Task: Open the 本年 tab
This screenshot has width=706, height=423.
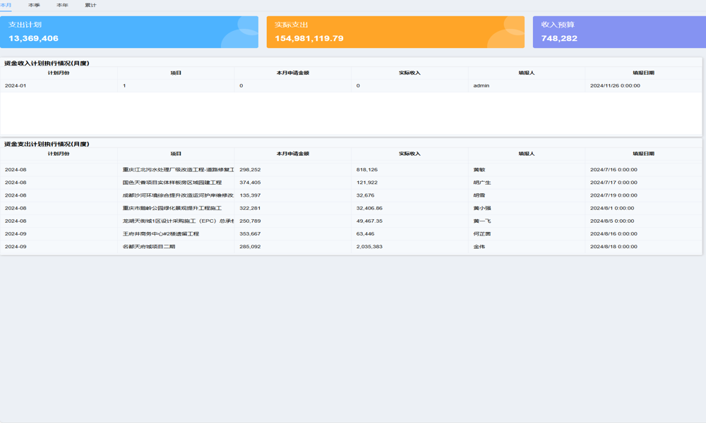Action: (x=62, y=5)
